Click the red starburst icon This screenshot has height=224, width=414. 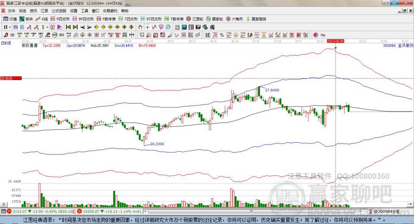[x=89, y=35]
